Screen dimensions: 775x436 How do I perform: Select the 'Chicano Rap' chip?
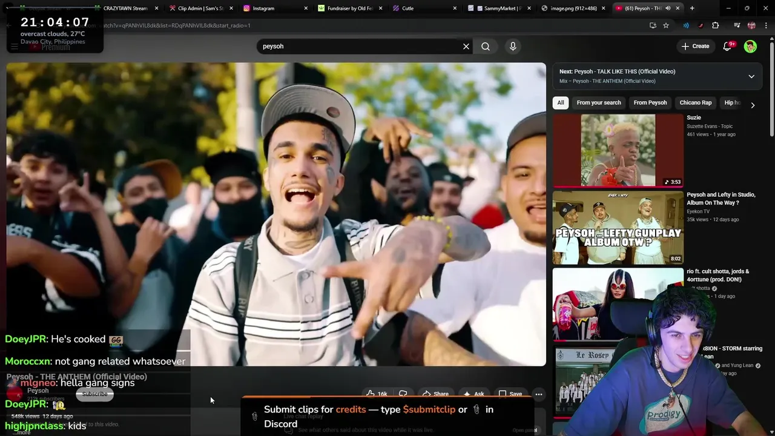tap(695, 103)
